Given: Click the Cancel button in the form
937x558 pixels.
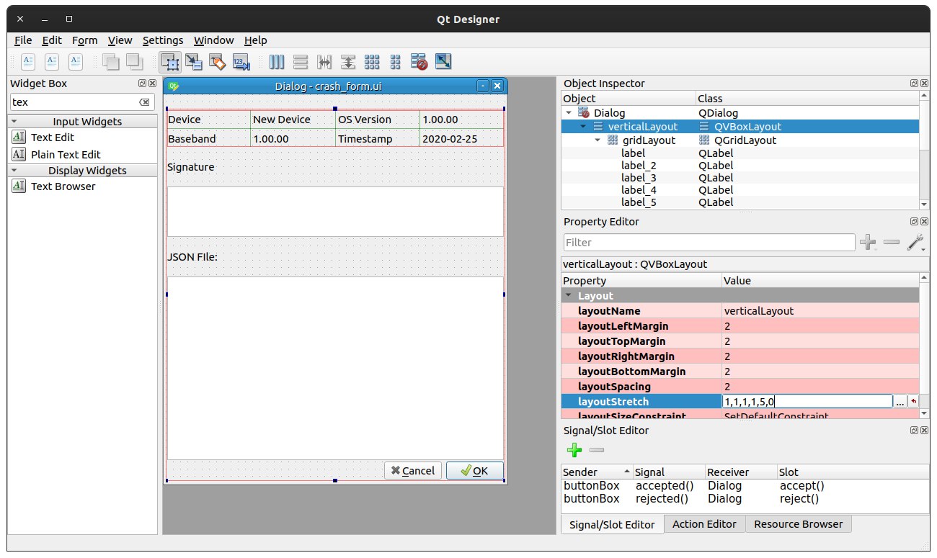Looking at the screenshot, I should [413, 471].
